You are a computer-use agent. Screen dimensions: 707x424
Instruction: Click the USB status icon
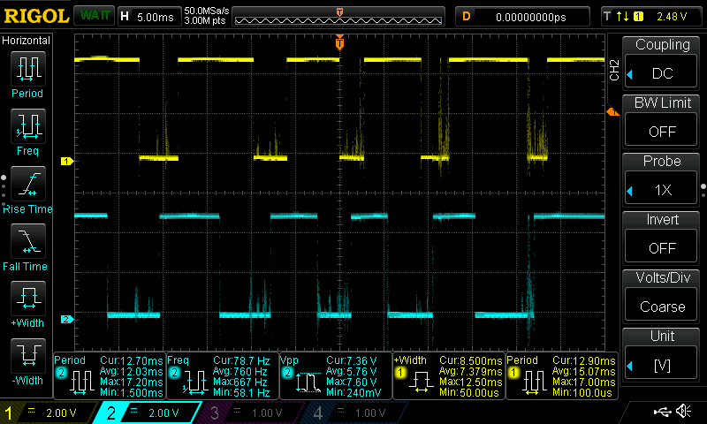(662, 412)
